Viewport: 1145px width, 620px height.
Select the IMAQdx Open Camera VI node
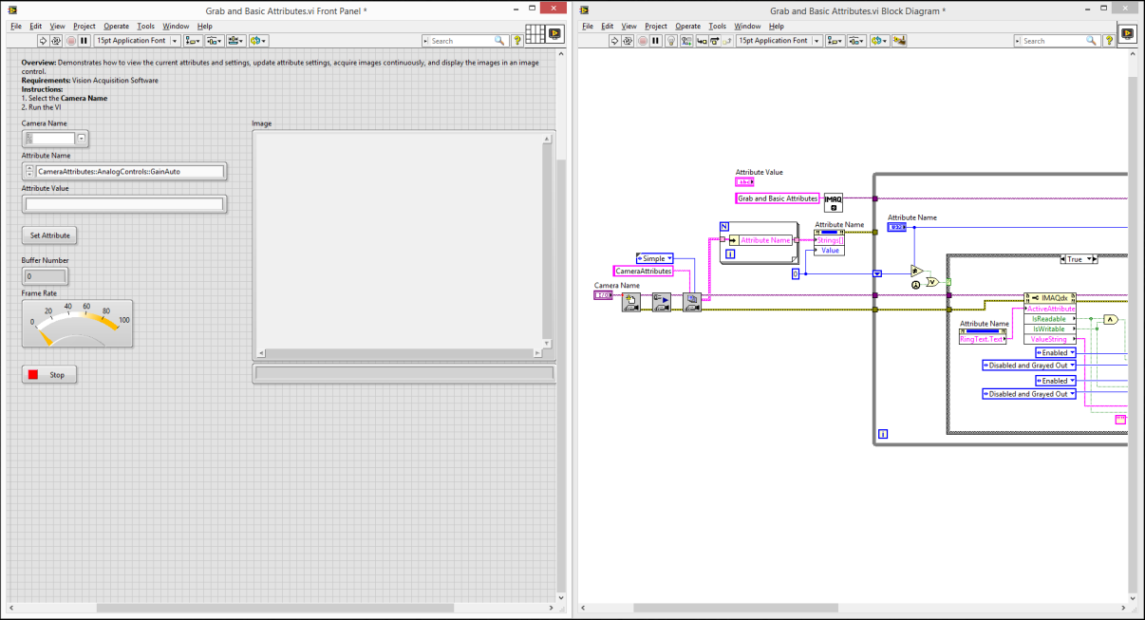pos(631,303)
